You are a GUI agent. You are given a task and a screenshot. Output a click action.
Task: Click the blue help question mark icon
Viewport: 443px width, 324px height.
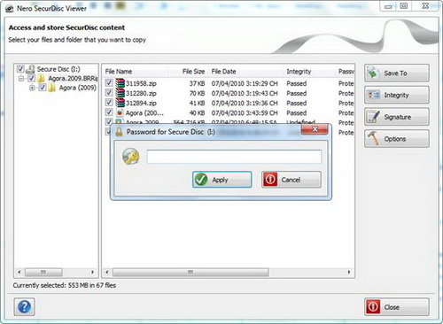(x=24, y=307)
